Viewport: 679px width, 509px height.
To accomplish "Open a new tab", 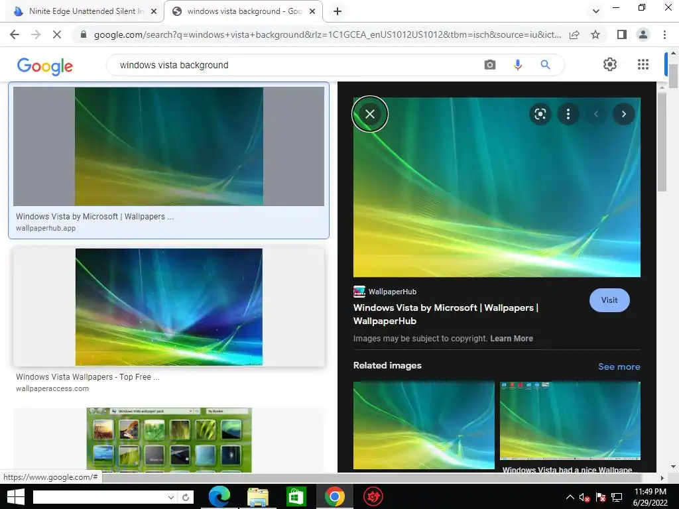I will 338,11.
